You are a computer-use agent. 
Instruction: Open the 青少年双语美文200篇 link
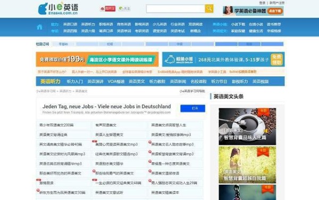click(56, 125)
